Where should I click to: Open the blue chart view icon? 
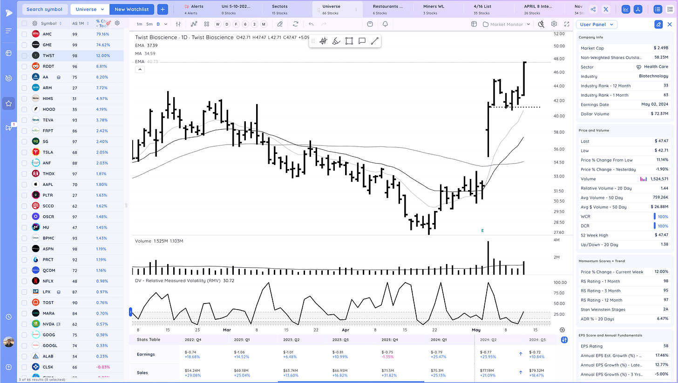click(x=626, y=9)
